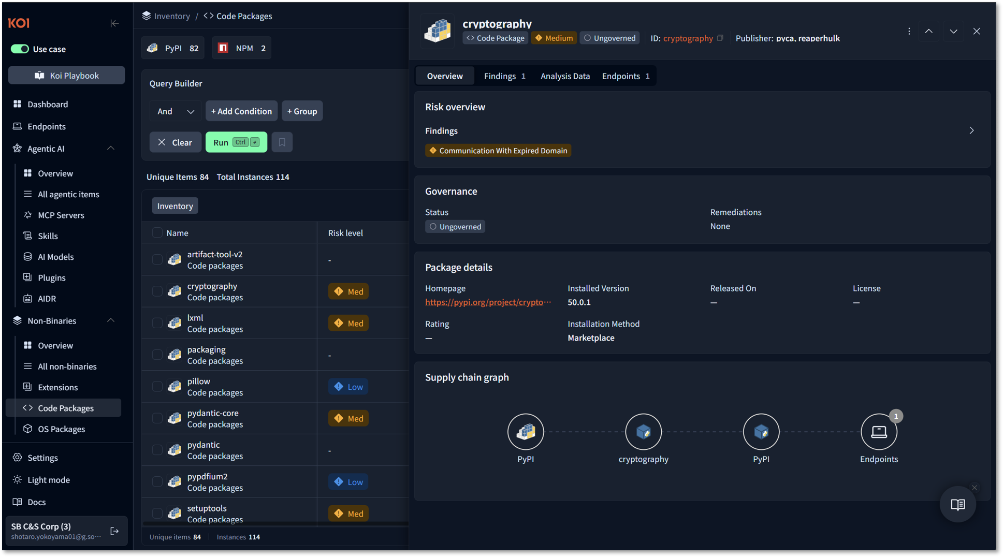Image resolution: width=1003 pixels, height=557 pixels.
Task: Click the Inventory breadcrumb link
Action: 172,16
